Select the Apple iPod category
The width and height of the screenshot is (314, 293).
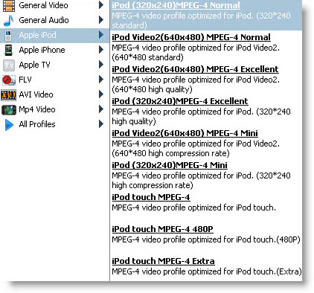54,35
